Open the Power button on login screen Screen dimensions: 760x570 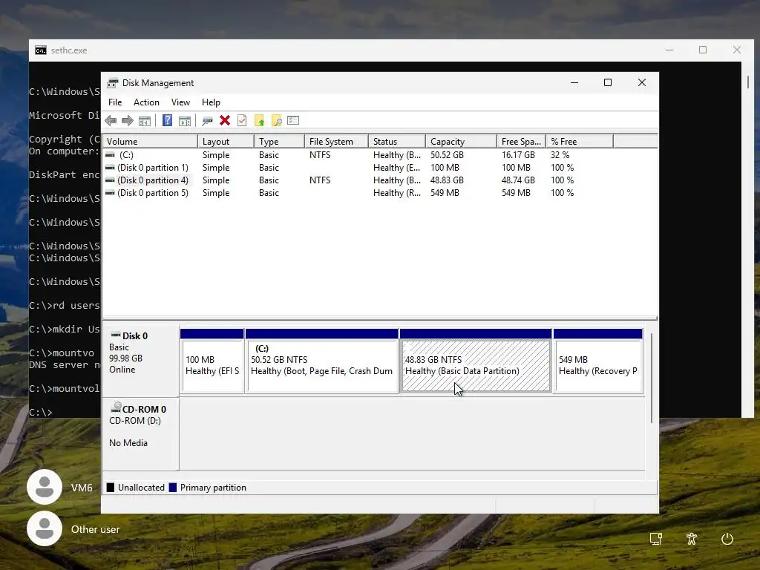pos(727,539)
